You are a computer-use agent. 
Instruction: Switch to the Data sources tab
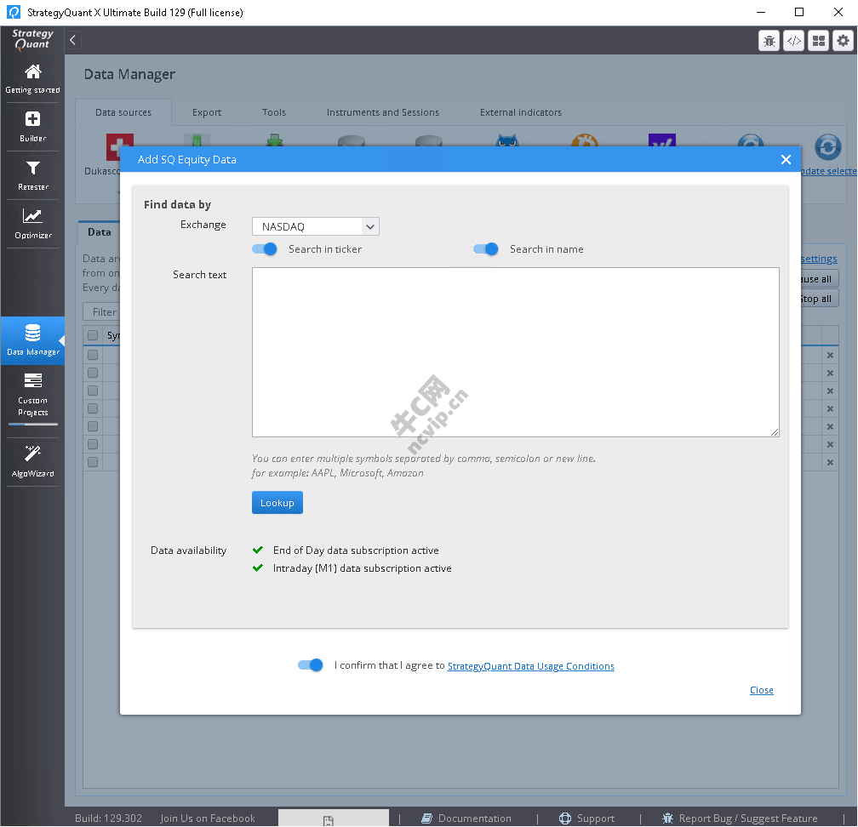[123, 112]
